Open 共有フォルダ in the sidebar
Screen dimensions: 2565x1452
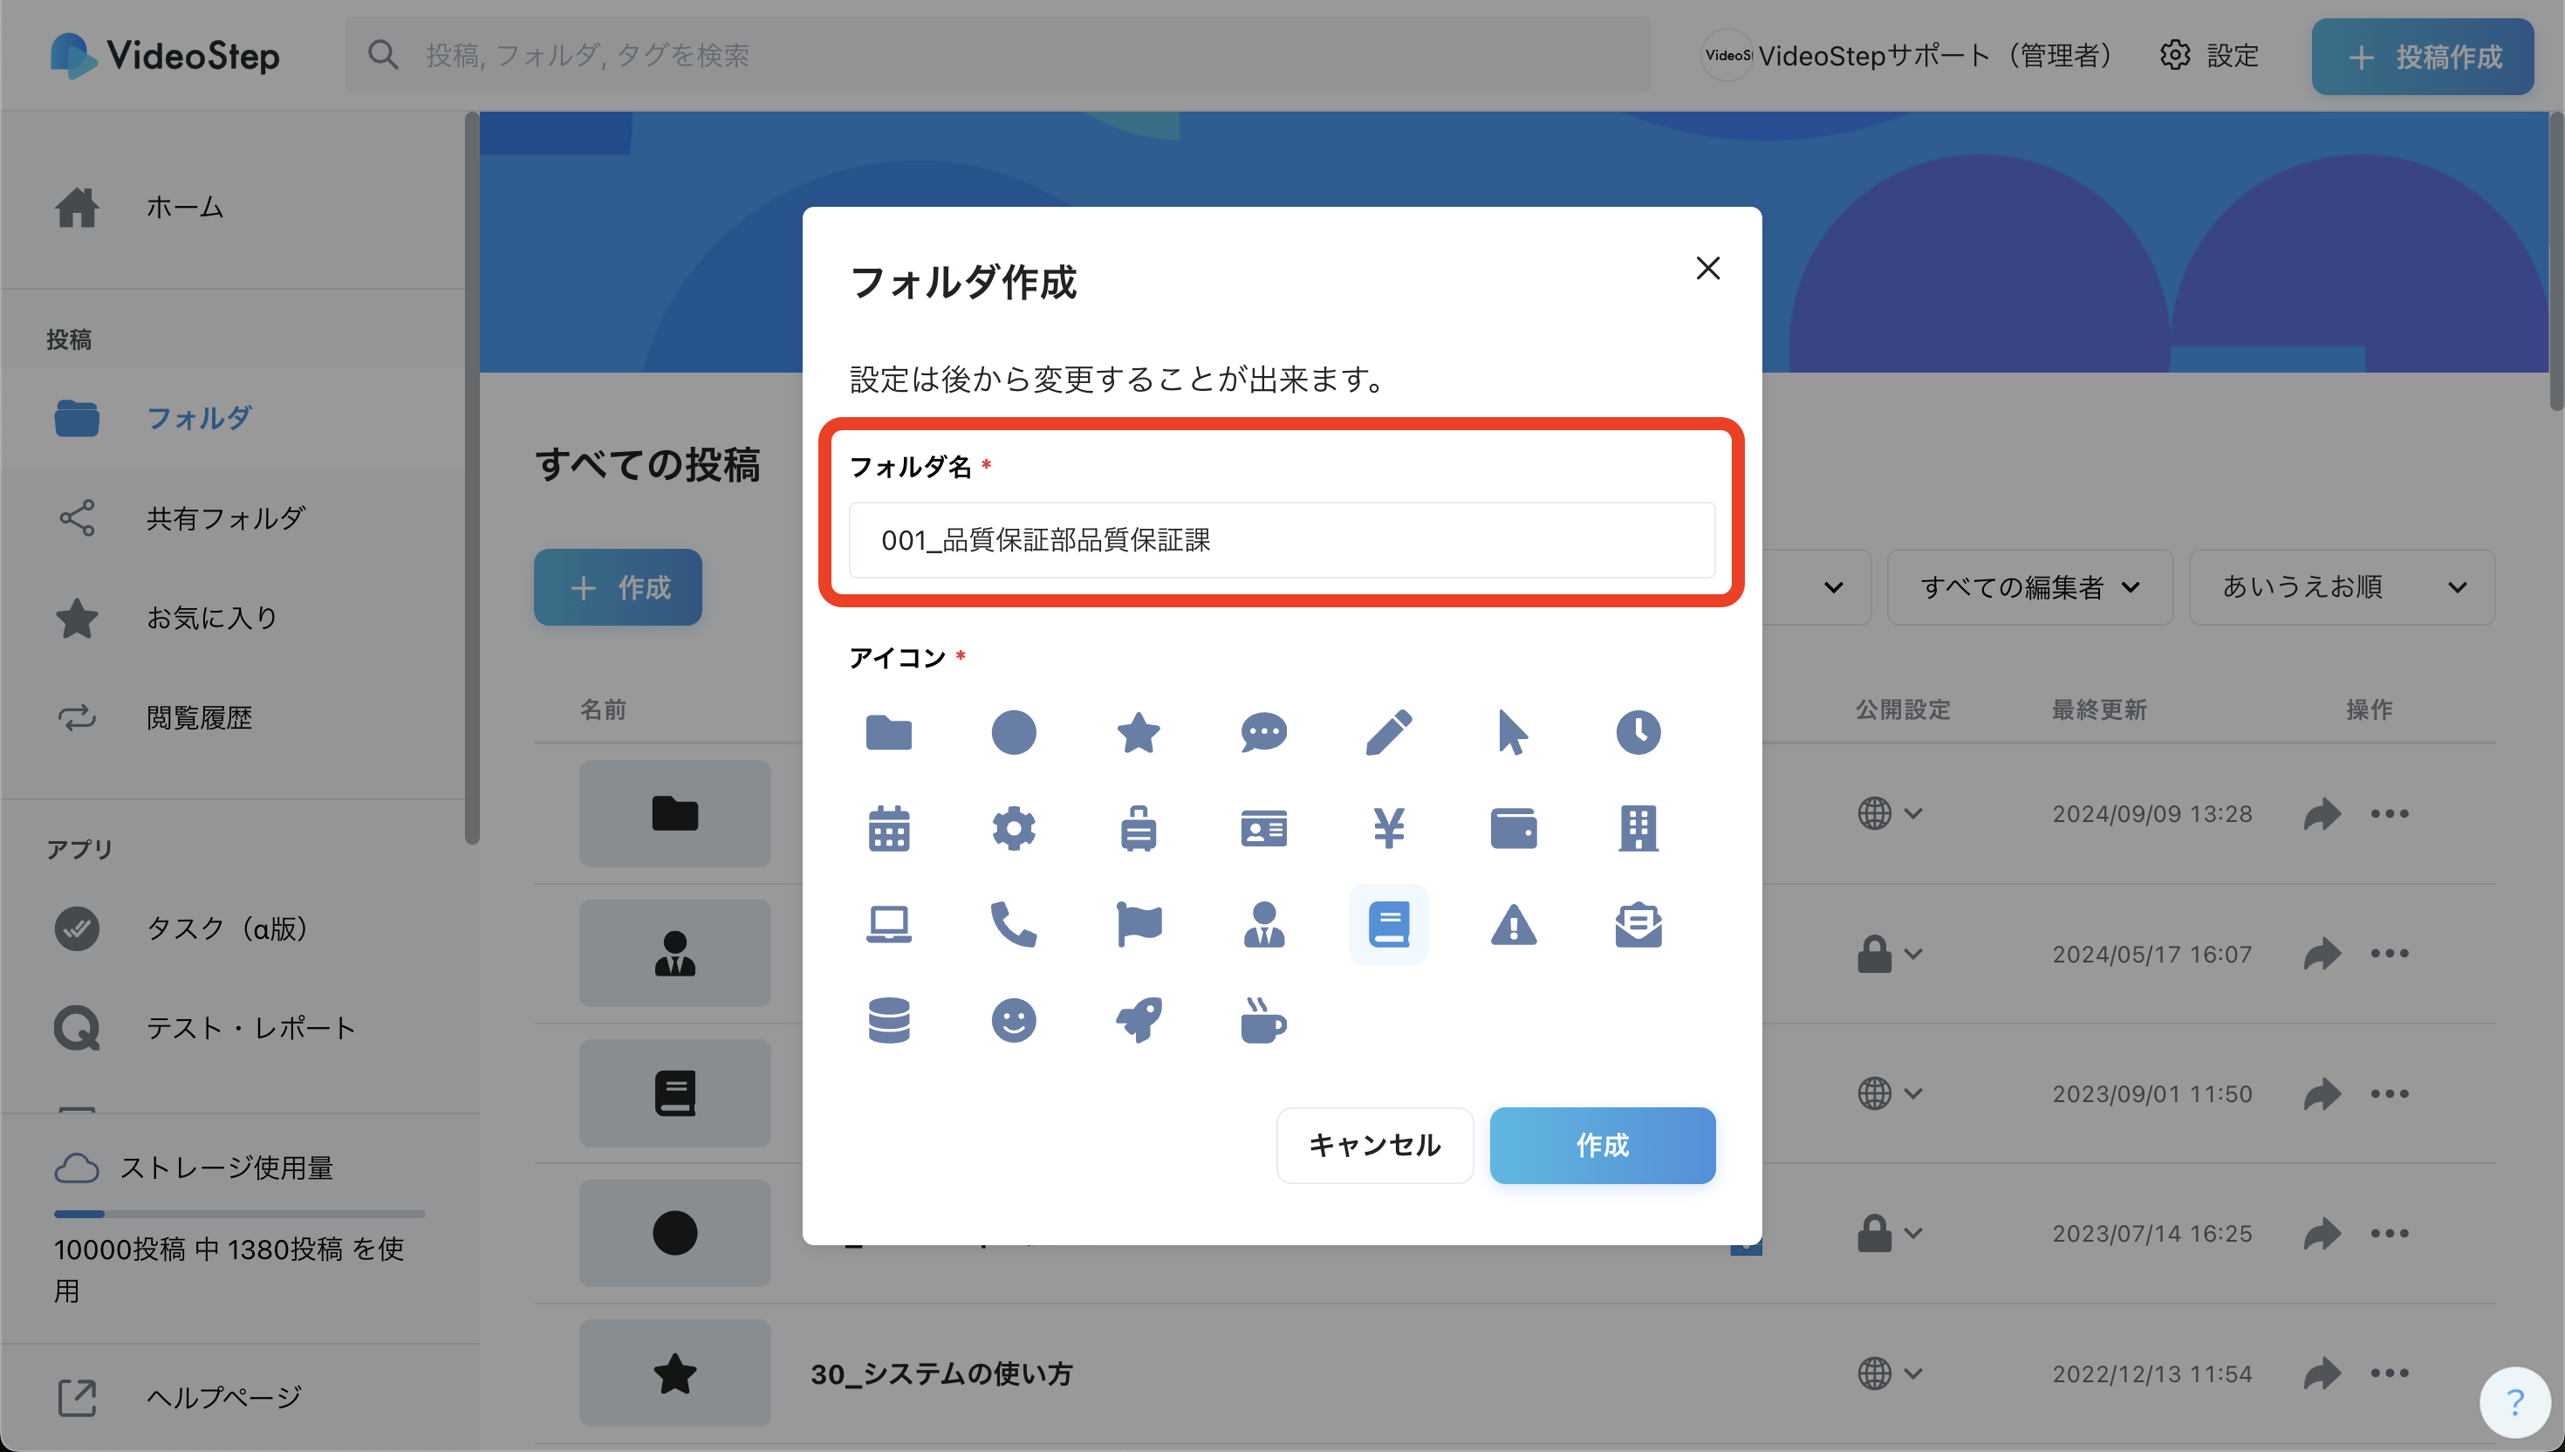225,518
